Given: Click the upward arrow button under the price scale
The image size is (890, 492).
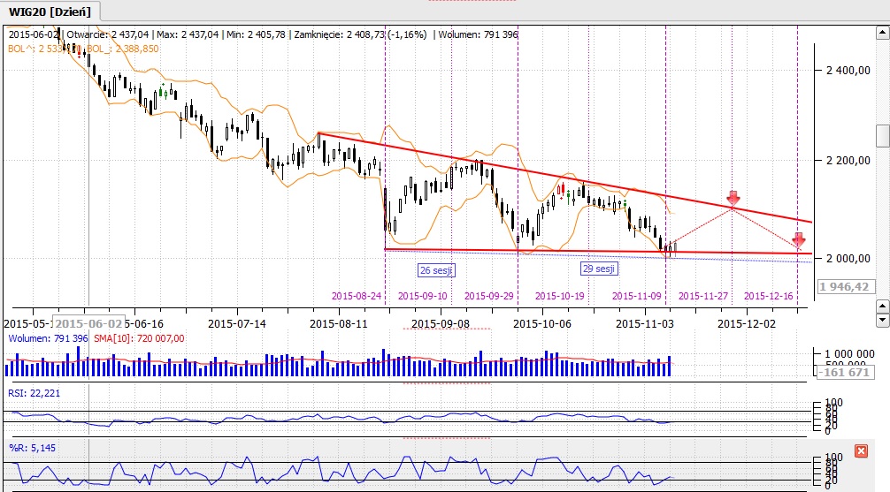Looking at the screenshot, I should pos(882,306).
